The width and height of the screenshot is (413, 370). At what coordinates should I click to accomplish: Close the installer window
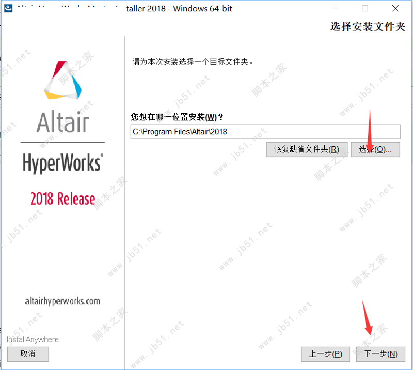click(x=395, y=8)
